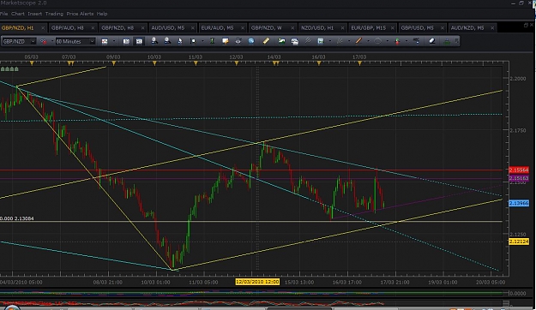Screen dimensions: 536x310
Task: Click the green bar indicator icon
Action: pyautogui.click(x=213, y=41)
